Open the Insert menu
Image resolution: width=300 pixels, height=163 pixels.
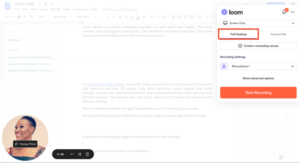[43, 9]
